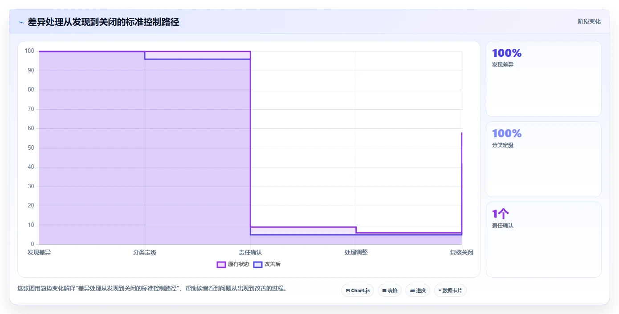Screen dimensions: 619x314
Task: Select the Chart.js tag
Action: click(358, 290)
